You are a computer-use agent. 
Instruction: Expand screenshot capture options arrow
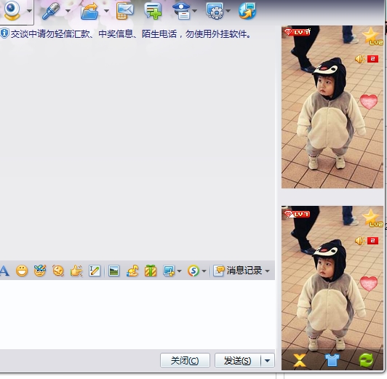coord(180,271)
